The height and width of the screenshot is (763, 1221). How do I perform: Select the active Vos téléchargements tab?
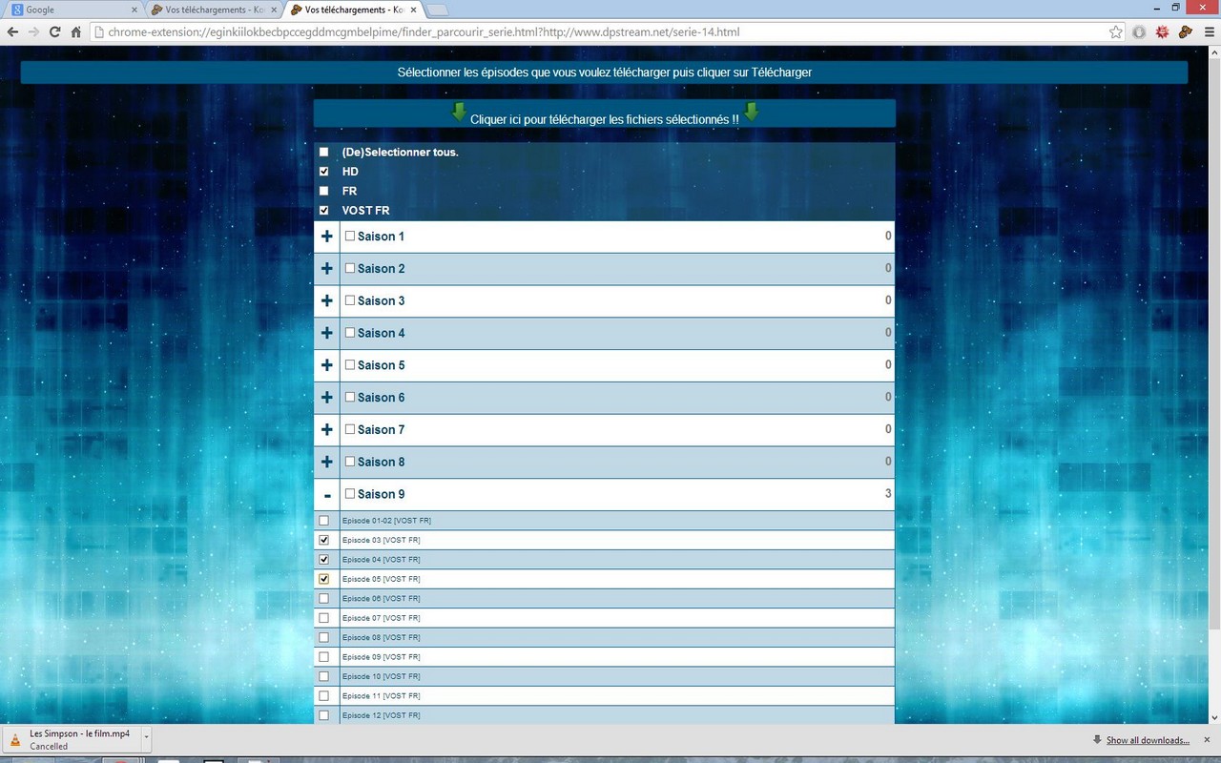pos(354,10)
